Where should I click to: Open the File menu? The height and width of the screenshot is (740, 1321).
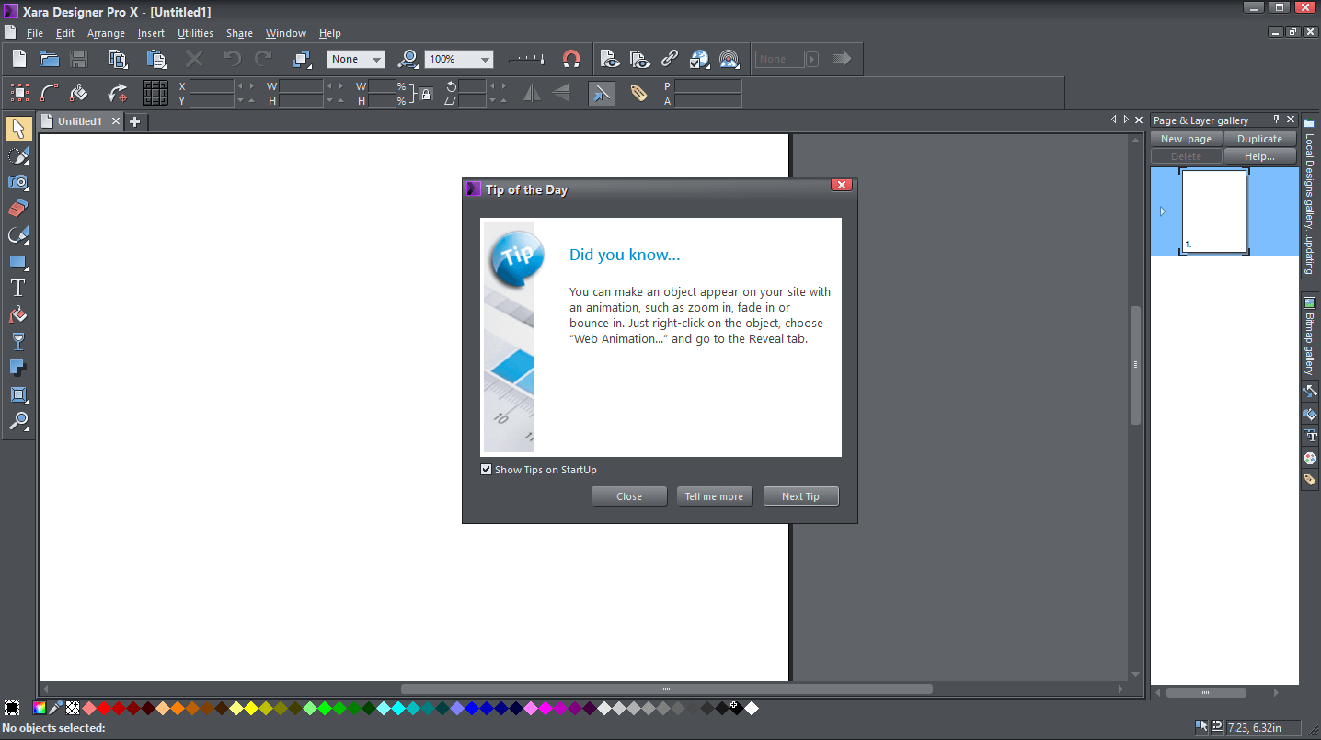35,33
